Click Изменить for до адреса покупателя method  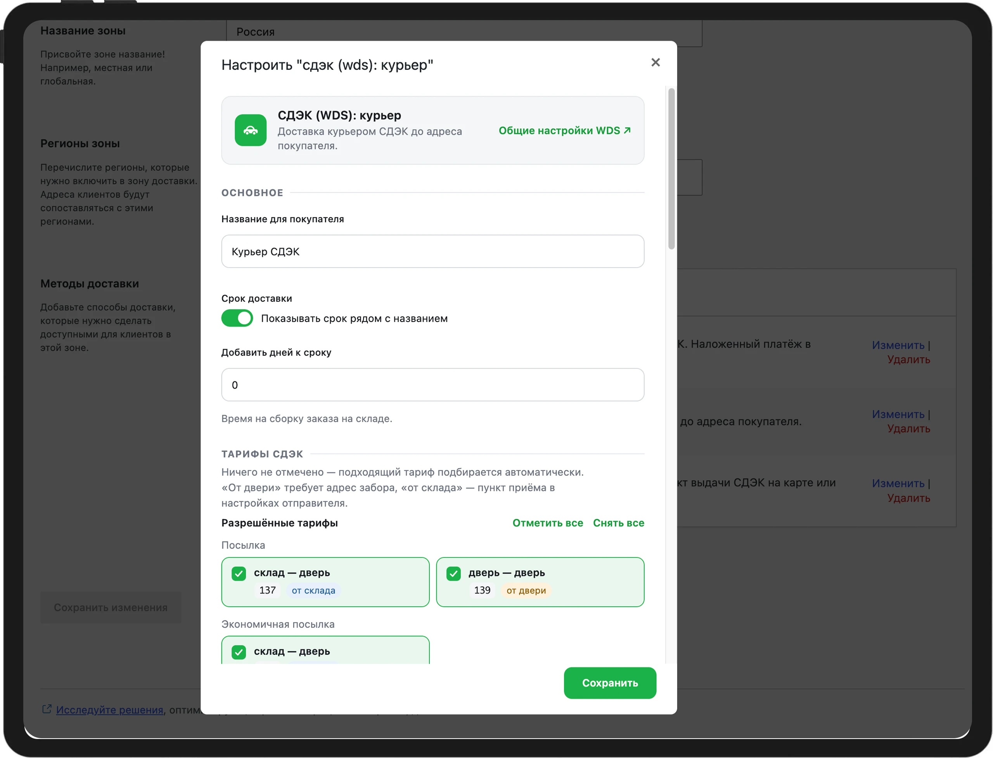(898, 414)
